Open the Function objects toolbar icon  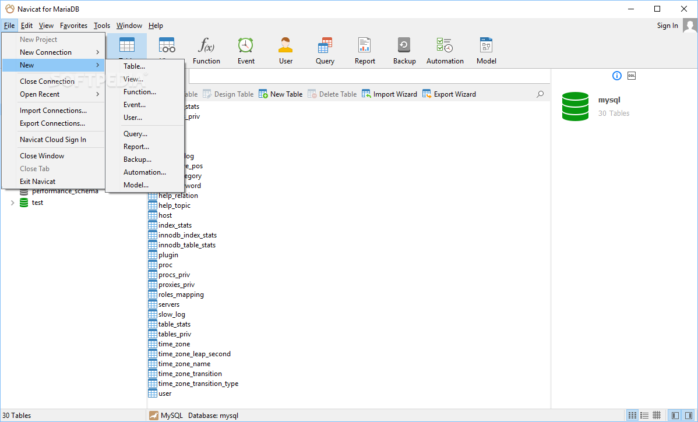[206, 51]
